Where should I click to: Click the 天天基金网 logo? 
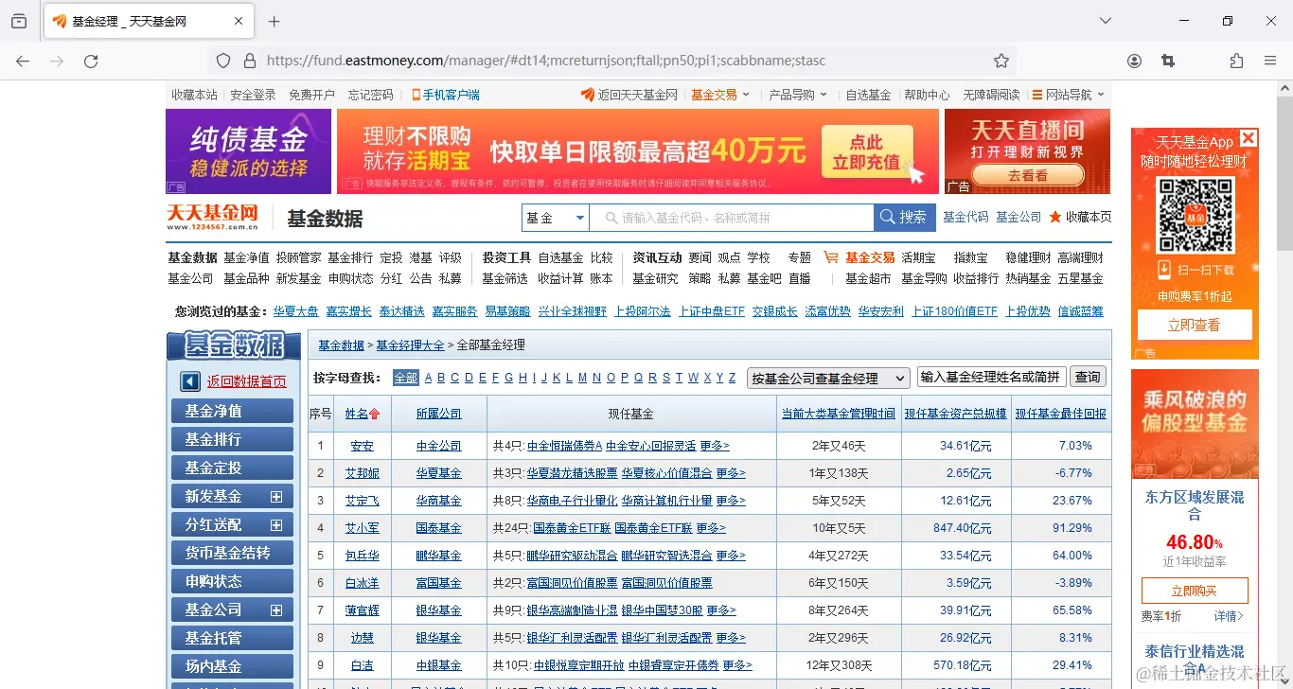click(213, 218)
